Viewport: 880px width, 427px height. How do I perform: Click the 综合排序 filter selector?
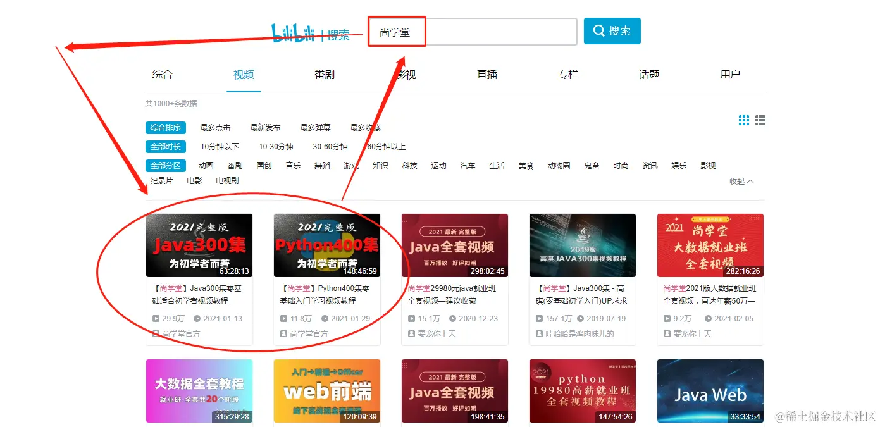[165, 127]
